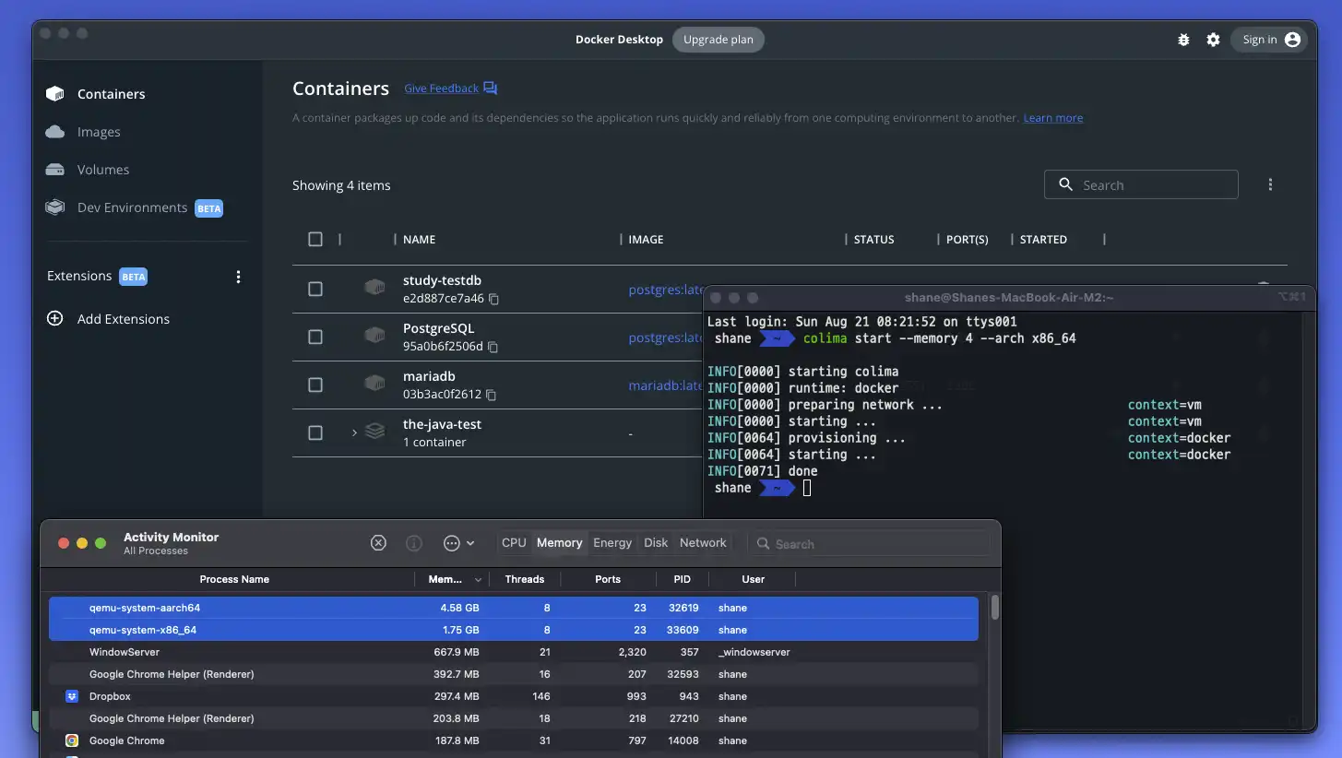
Task: Click the IMAGE column header in Docker
Action: tap(646, 239)
